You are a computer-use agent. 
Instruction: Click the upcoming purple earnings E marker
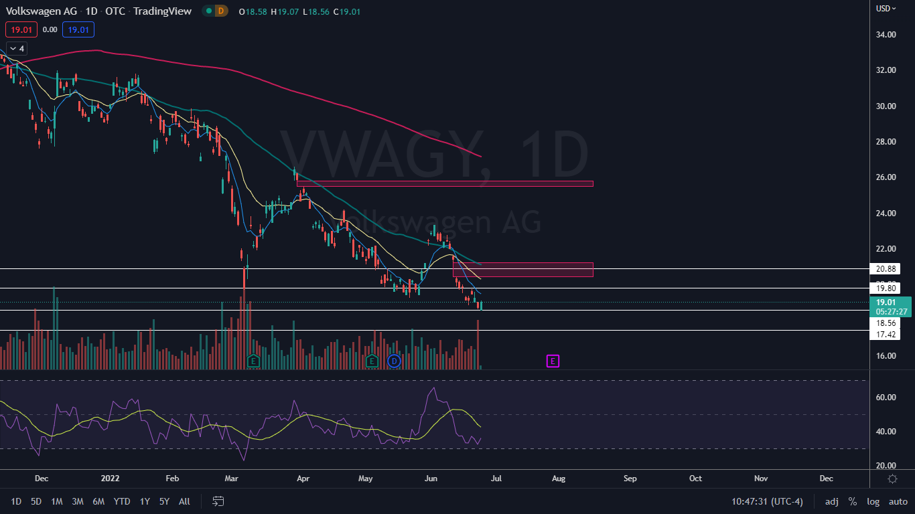(x=553, y=361)
